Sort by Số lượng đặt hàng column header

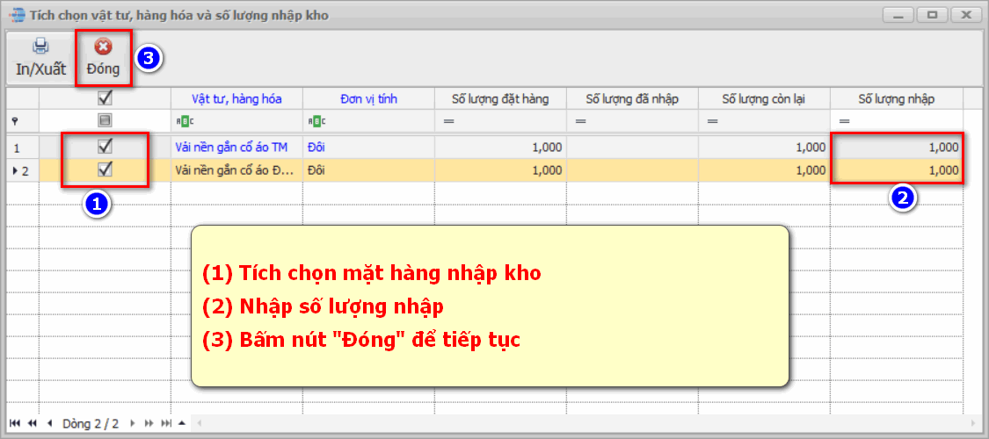[499, 99]
